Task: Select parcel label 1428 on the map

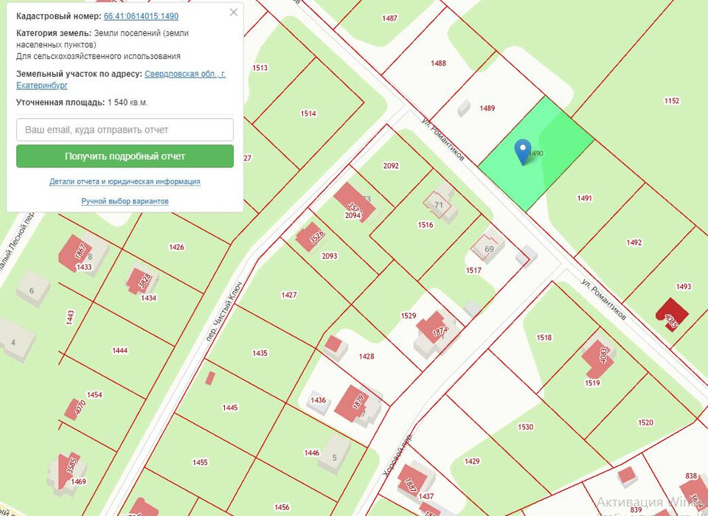Action: point(367,356)
